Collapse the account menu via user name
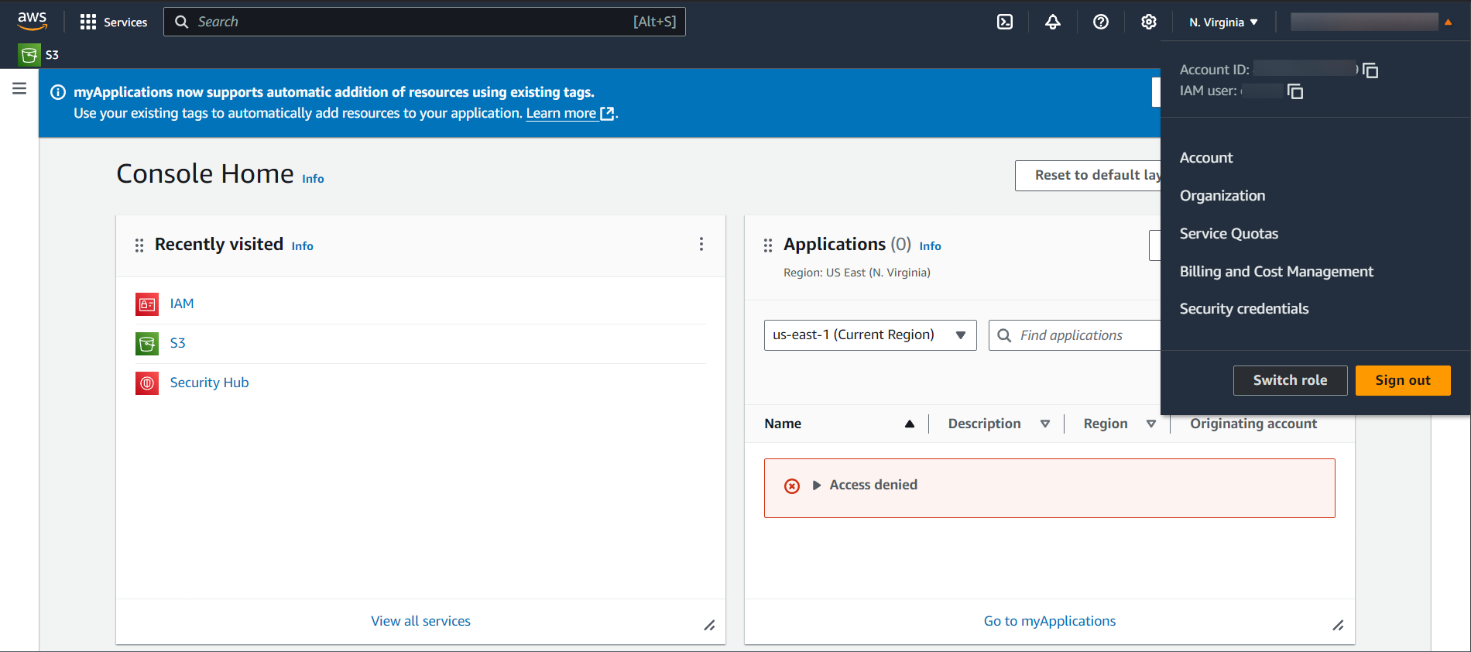 pyautogui.click(x=1371, y=22)
